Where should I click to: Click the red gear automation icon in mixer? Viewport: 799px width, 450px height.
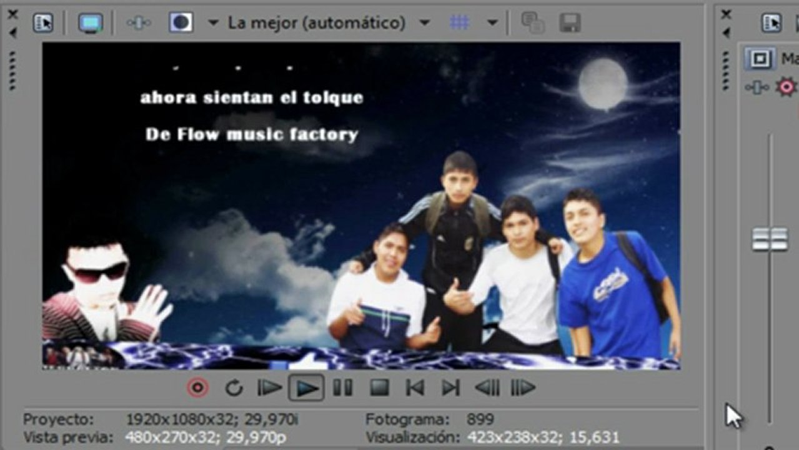tap(786, 87)
